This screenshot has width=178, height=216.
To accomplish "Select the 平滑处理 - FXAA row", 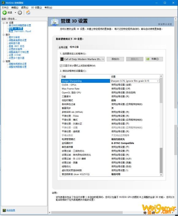I will (110, 116).
